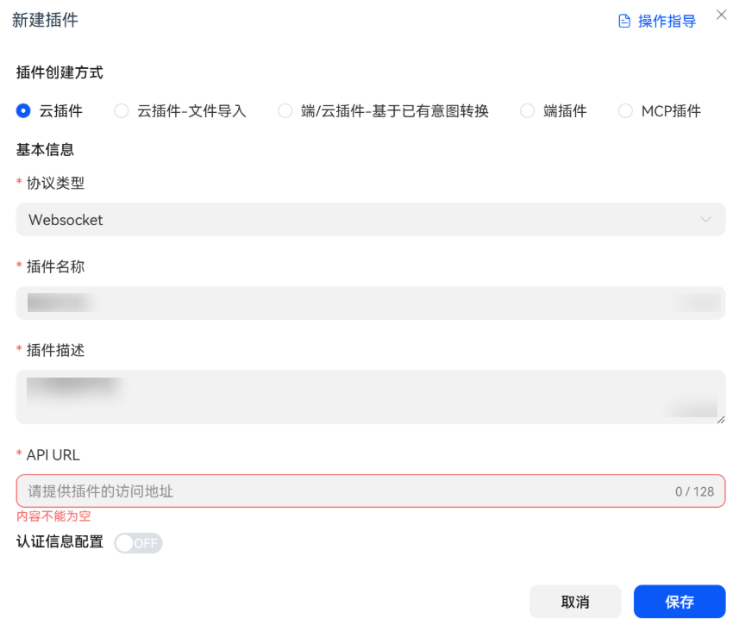Choose the MCP插件 radio option
This screenshot has width=739, height=625.
pos(625,110)
